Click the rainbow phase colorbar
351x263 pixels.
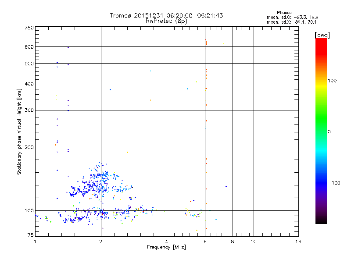(x=321, y=131)
